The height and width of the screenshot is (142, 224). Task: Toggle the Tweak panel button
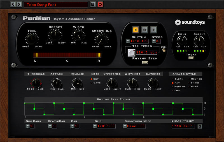191,58
